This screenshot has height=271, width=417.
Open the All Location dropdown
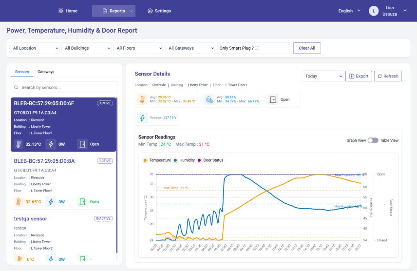click(35, 48)
